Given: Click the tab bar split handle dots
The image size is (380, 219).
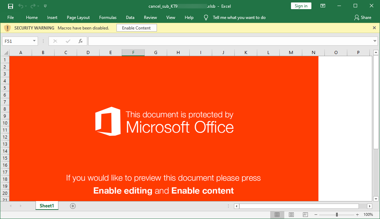Looking at the screenshot, I should [228, 206].
